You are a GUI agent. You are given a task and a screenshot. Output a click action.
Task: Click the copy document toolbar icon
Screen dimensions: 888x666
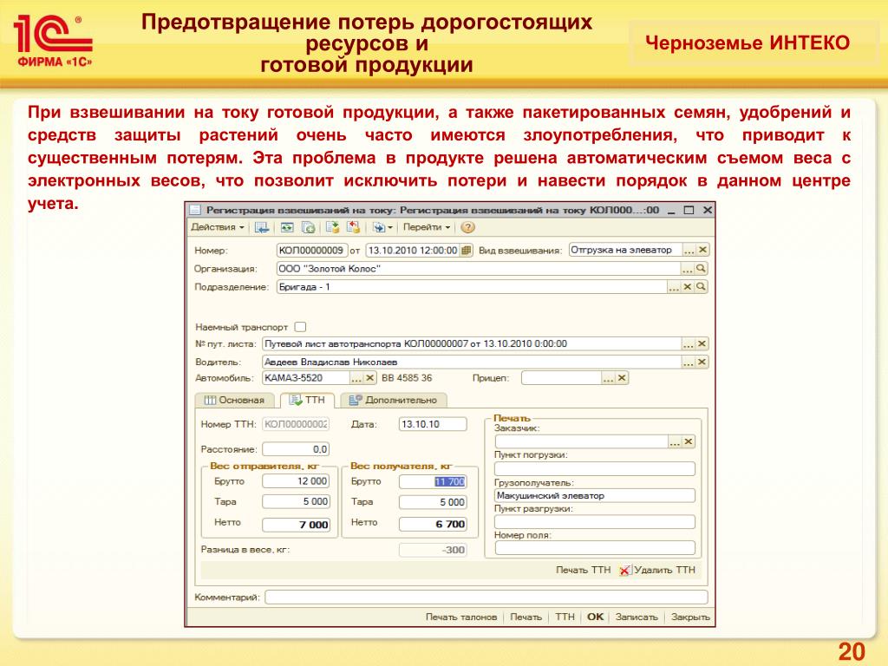pos(309,228)
